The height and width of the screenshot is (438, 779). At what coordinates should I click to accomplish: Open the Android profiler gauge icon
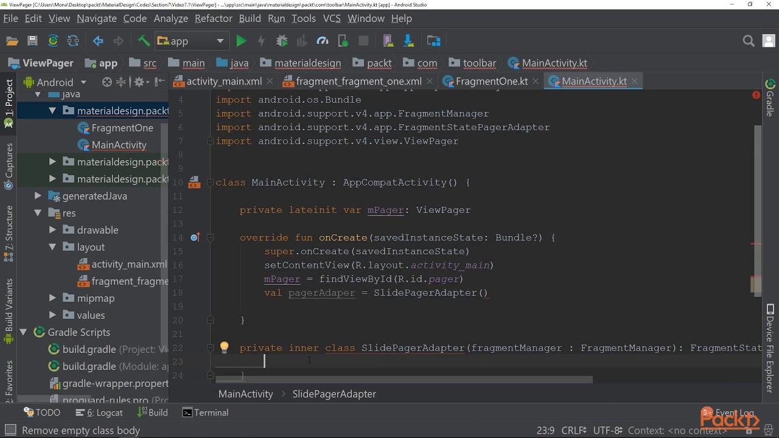click(x=323, y=41)
